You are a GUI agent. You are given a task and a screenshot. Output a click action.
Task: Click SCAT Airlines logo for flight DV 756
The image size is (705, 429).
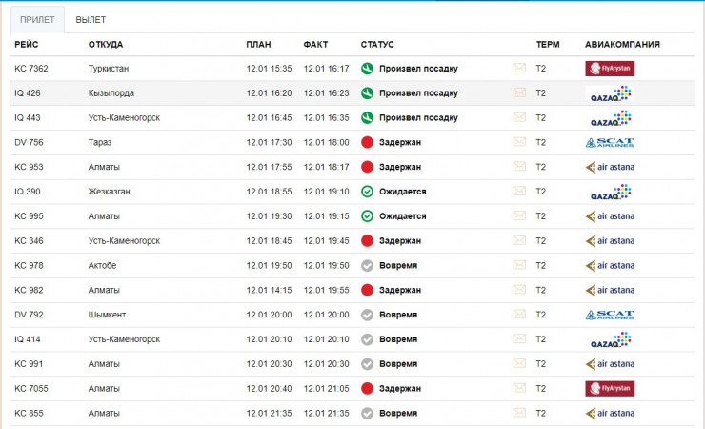[x=610, y=142]
